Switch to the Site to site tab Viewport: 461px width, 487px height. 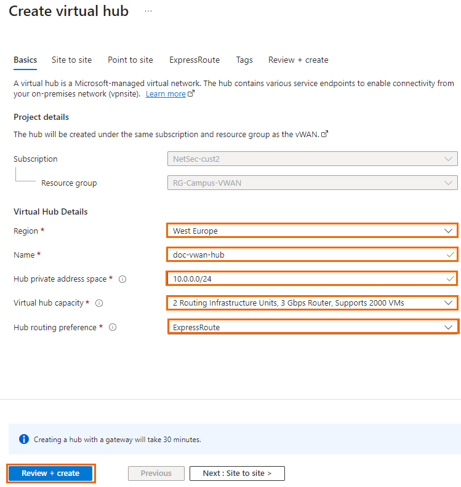pos(71,60)
